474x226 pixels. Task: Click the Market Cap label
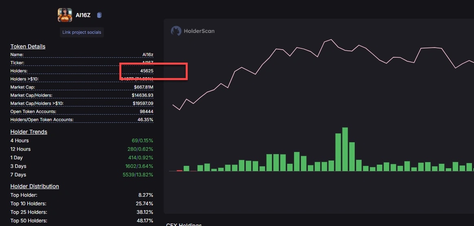(23, 87)
